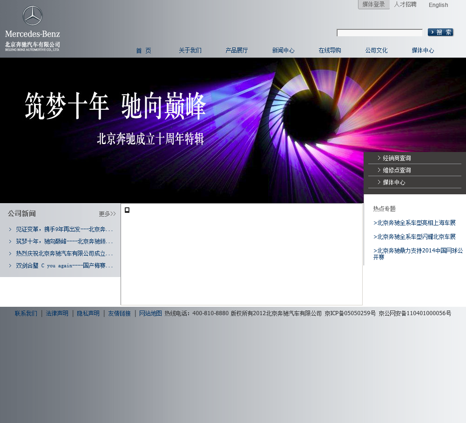Open 新闻中心 menu item
This screenshot has height=423, width=466.
(x=283, y=51)
